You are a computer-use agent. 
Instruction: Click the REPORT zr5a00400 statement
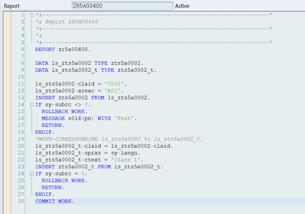tap(63, 49)
